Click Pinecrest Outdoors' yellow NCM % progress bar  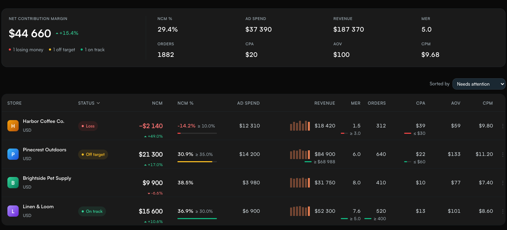click(197, 162)
